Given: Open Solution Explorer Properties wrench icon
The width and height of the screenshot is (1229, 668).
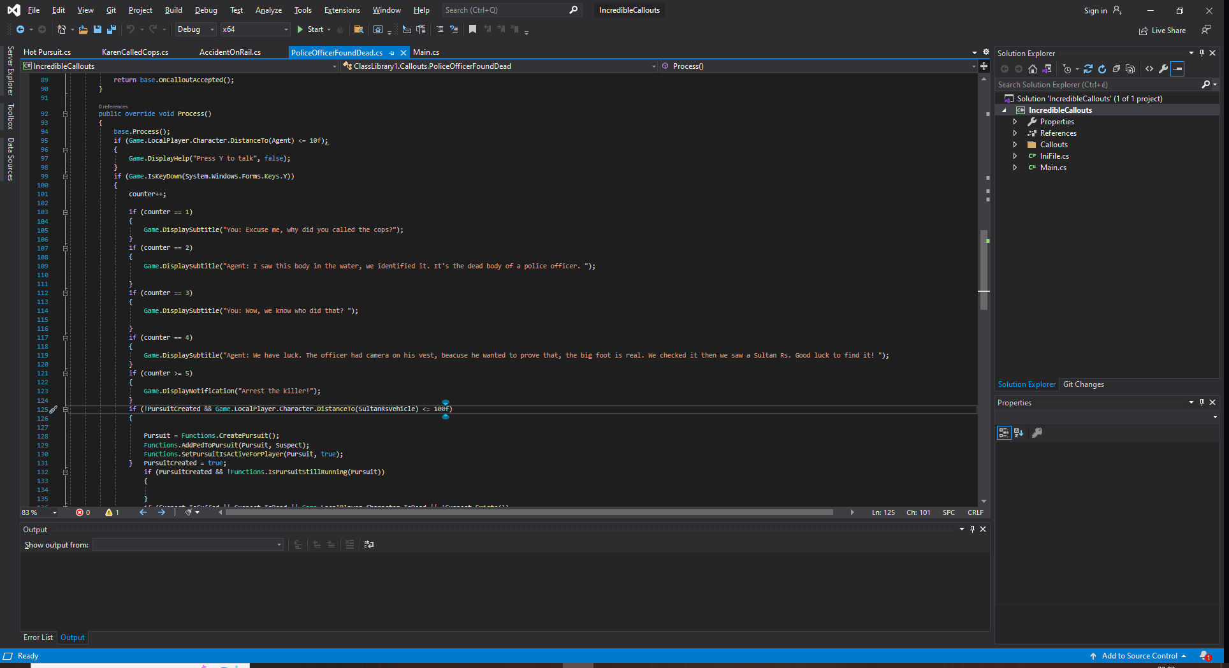Looking at the screenshot, I should point(1163,69).
